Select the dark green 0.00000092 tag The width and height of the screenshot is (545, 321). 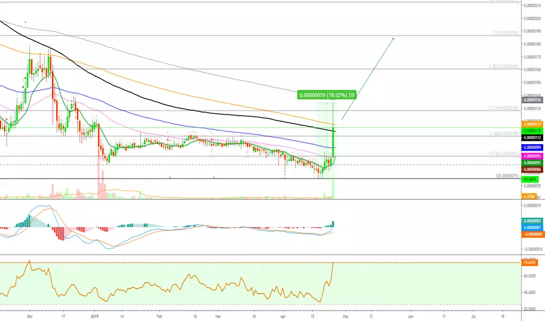tap(532, 163)
